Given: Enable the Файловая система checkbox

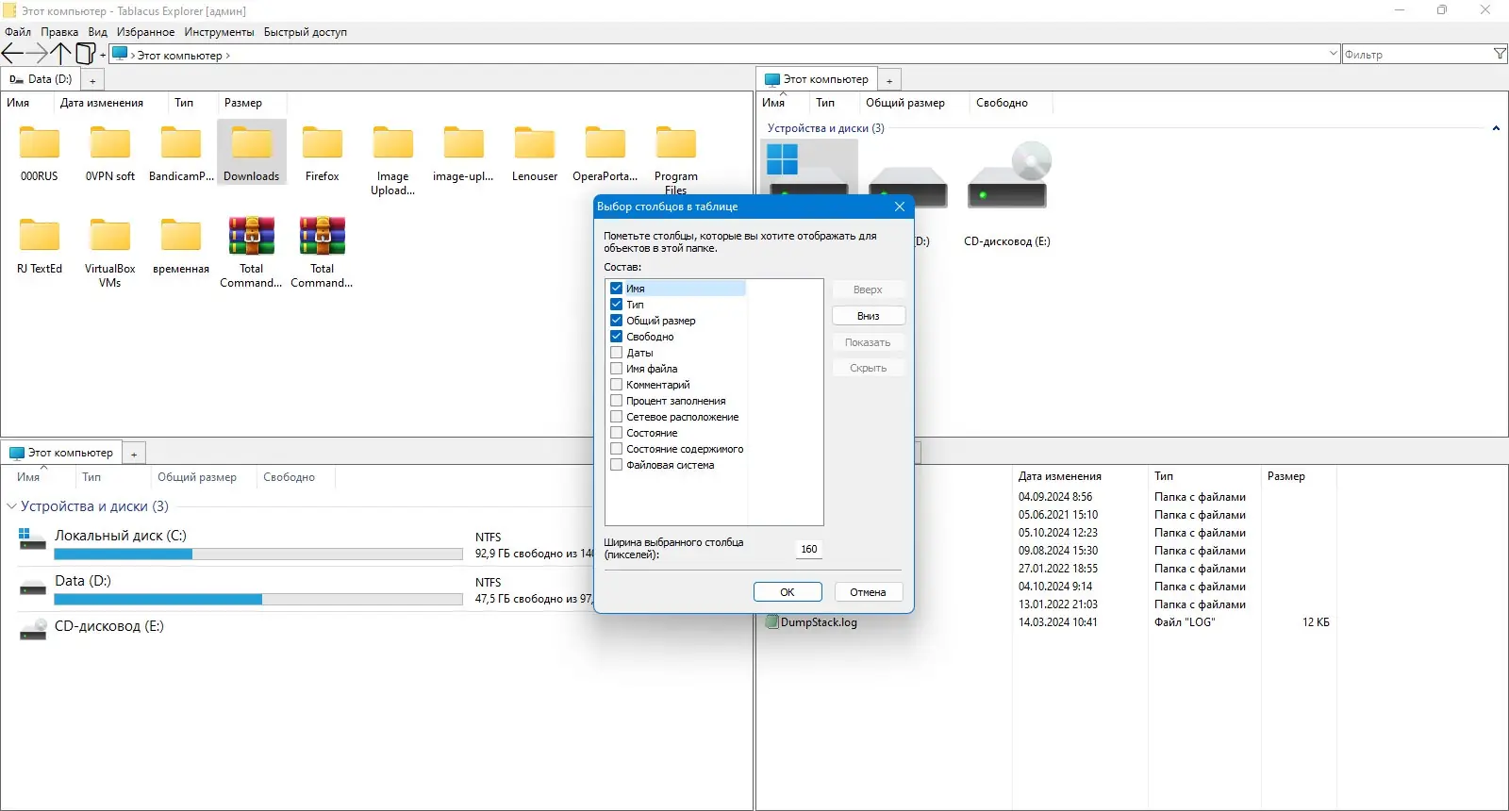Looking at the screenshot, I should pyautogui.click(x=617, y=465).
